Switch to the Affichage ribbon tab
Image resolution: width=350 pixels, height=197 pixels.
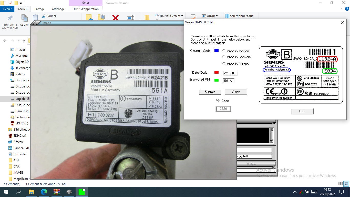click(58, 9)
